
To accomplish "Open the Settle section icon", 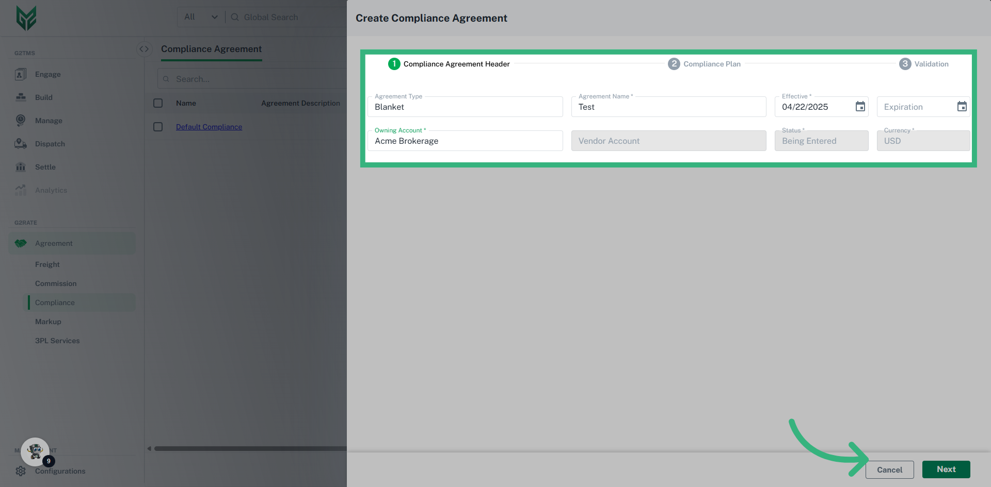I will click(x=21, y=167).
